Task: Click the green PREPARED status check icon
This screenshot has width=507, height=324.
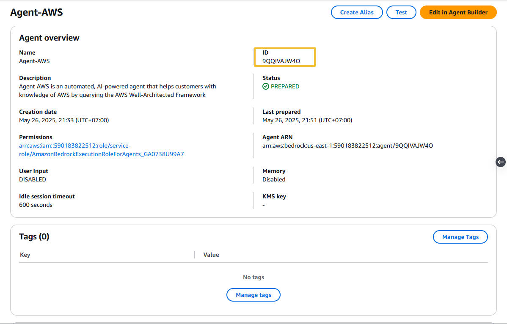Action: 266,86
